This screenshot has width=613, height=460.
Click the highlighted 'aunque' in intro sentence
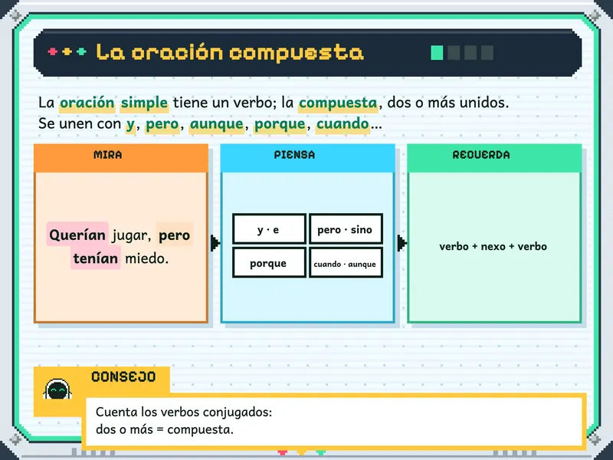[x=216, y=124]
